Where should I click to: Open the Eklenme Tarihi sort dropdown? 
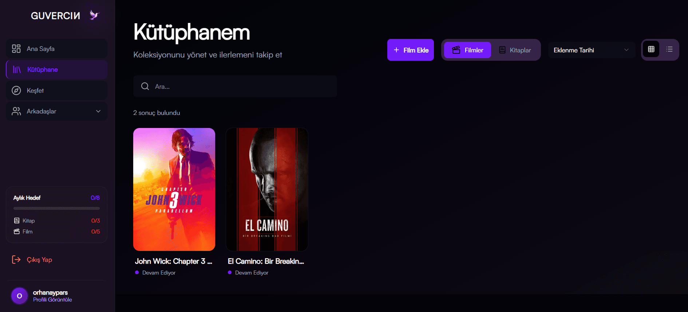click(592, 50)
